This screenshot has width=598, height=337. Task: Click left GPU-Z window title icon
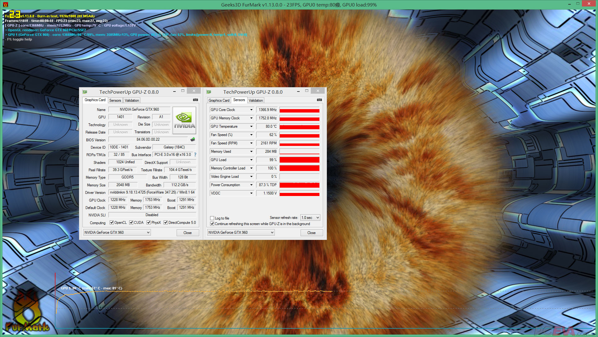85,92
